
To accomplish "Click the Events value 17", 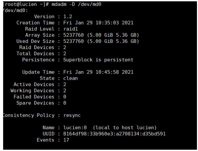I will pyautogui.click(x=66, y=140).
